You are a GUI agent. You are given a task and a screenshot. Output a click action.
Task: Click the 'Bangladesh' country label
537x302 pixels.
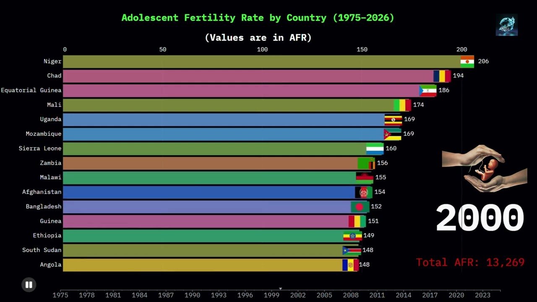click(44, 206)
